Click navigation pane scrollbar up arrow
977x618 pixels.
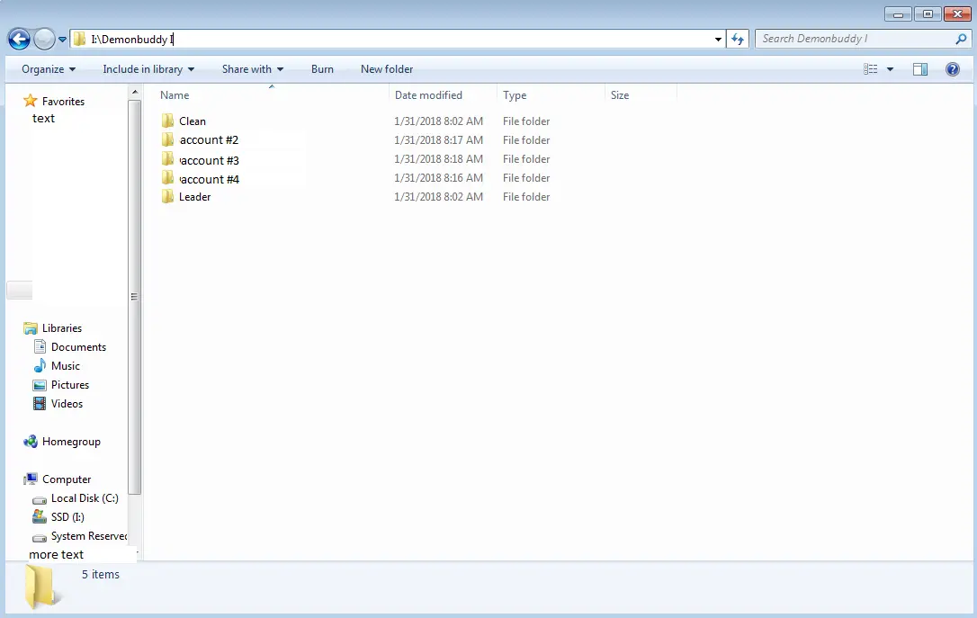[x=135, y=92]
